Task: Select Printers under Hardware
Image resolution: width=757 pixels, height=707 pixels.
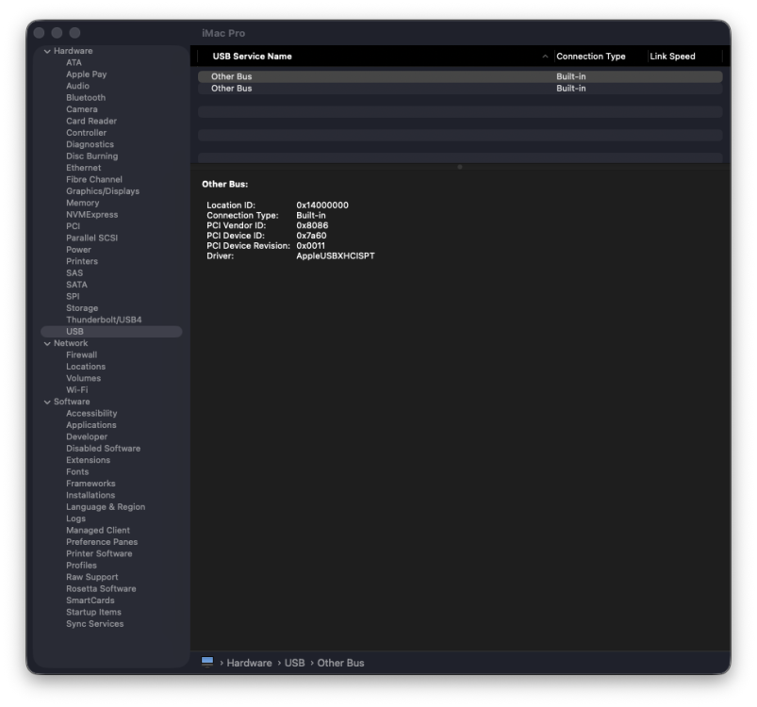Action: pos(82,261)
